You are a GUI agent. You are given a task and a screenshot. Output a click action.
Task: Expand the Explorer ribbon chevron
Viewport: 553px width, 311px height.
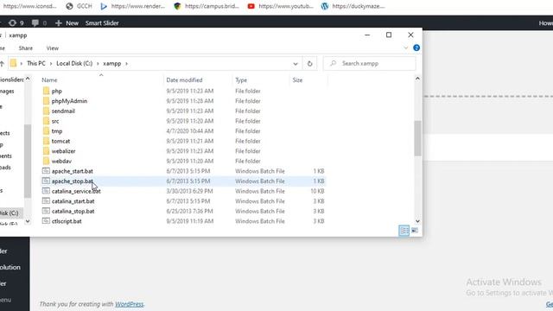click(405, 48)
